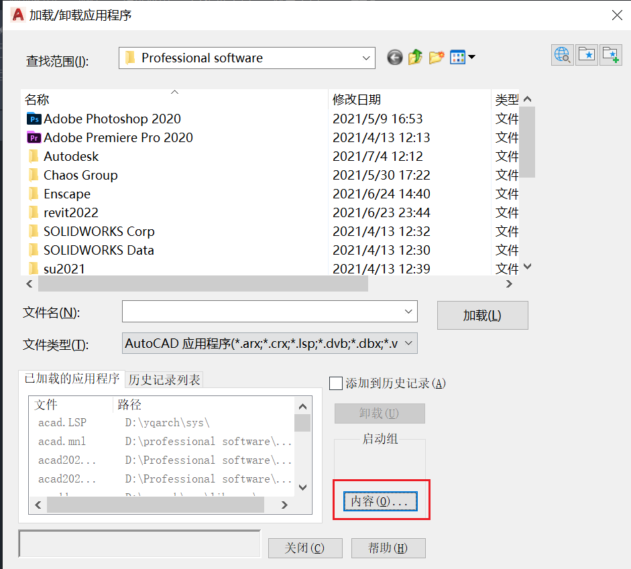Screen dimensions: 631x569
Task: Click the Back navigation arrow icon
Action: pos(395,58)
